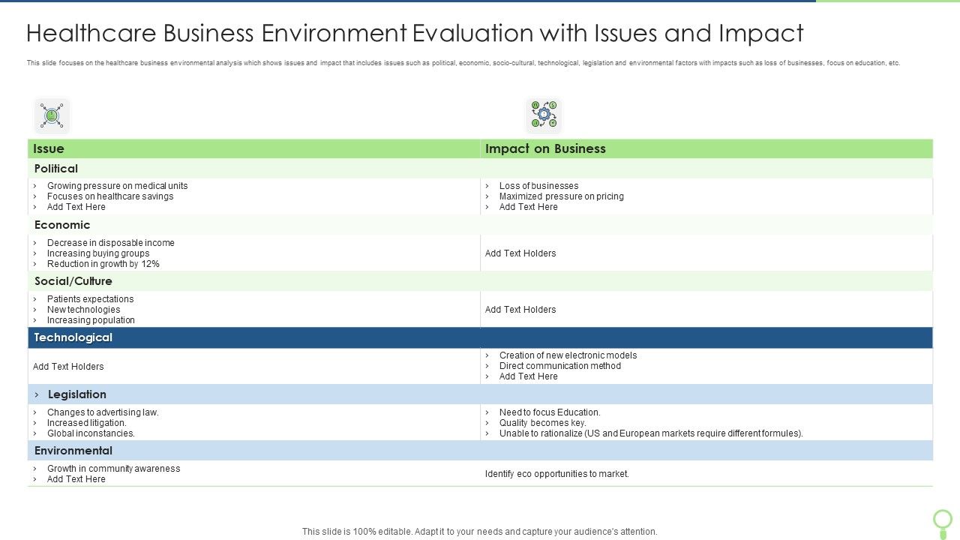Select the 'Environmental' section heading
This screenshot has height=540, width=960.
coord(73,451)
